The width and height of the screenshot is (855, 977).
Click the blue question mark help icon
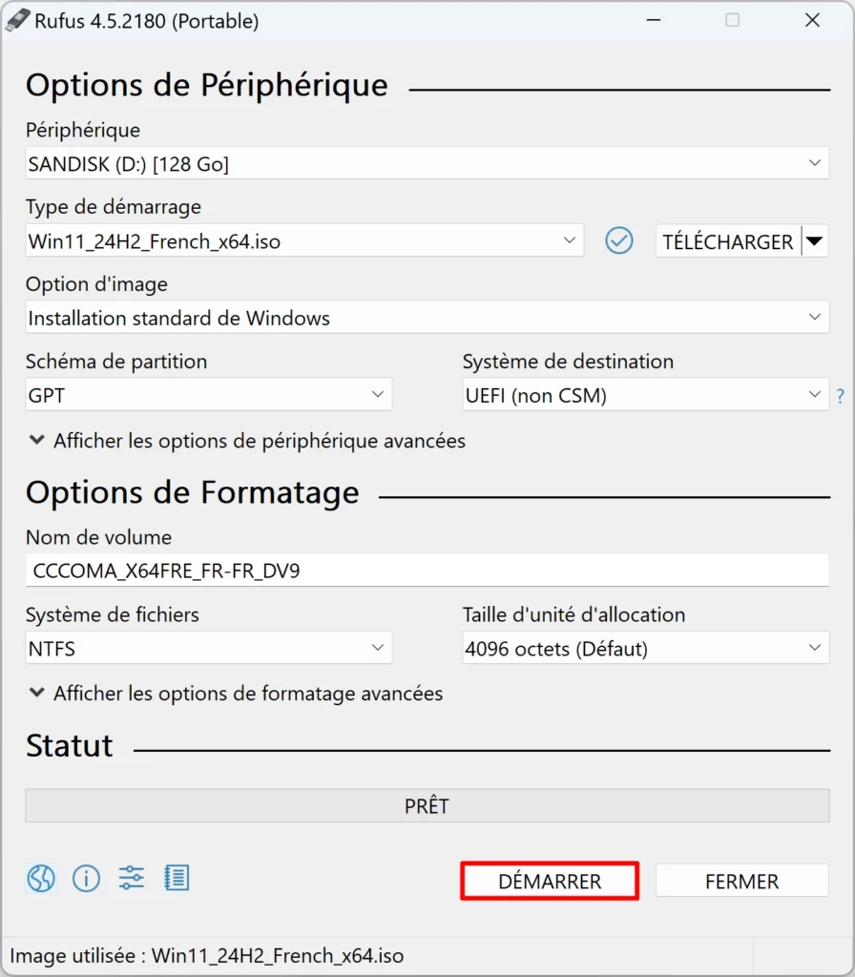[841, 396]
